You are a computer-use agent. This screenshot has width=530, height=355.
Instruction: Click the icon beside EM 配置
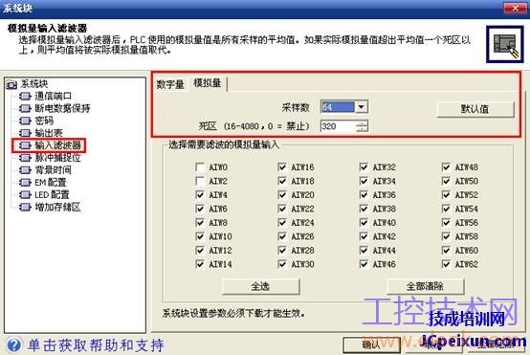[x=25, y=183]
